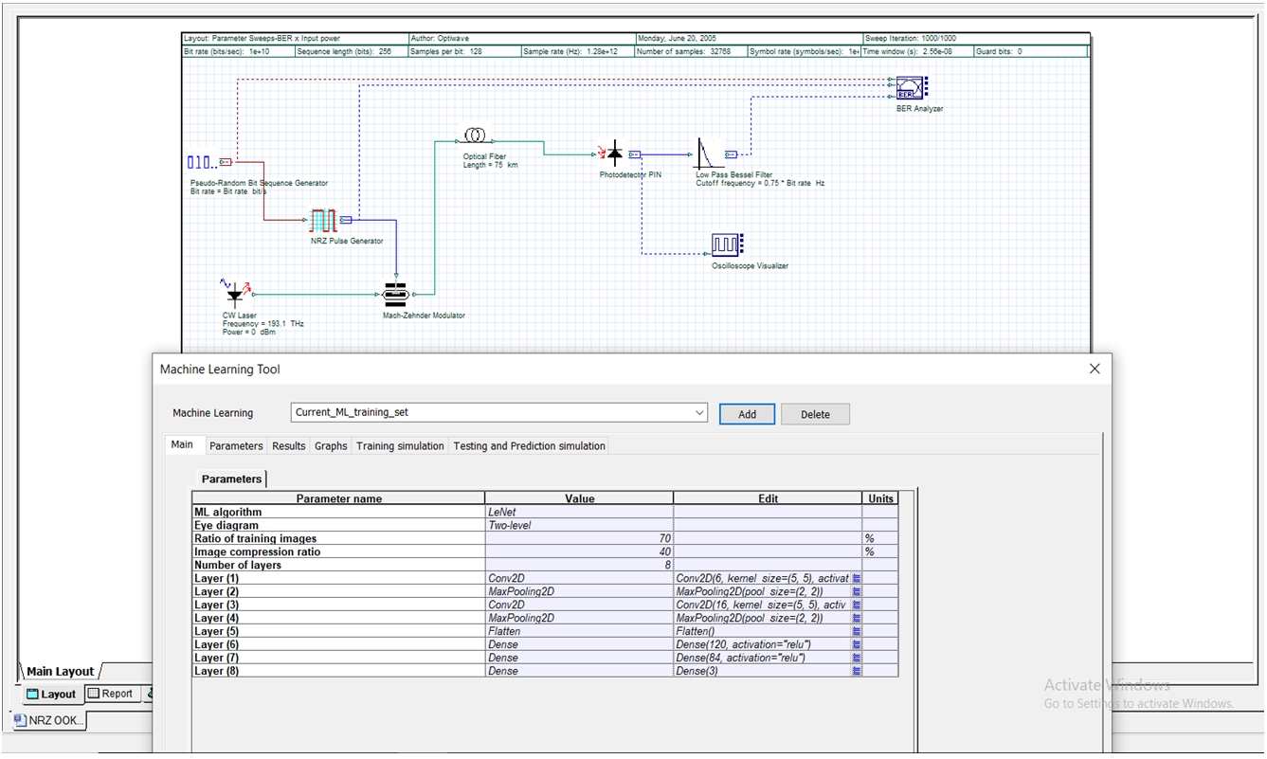This screenshot has width=1267, height=759.
Task: Open the Layer (8) Dense edit button
Action: [x=856, y=671]
